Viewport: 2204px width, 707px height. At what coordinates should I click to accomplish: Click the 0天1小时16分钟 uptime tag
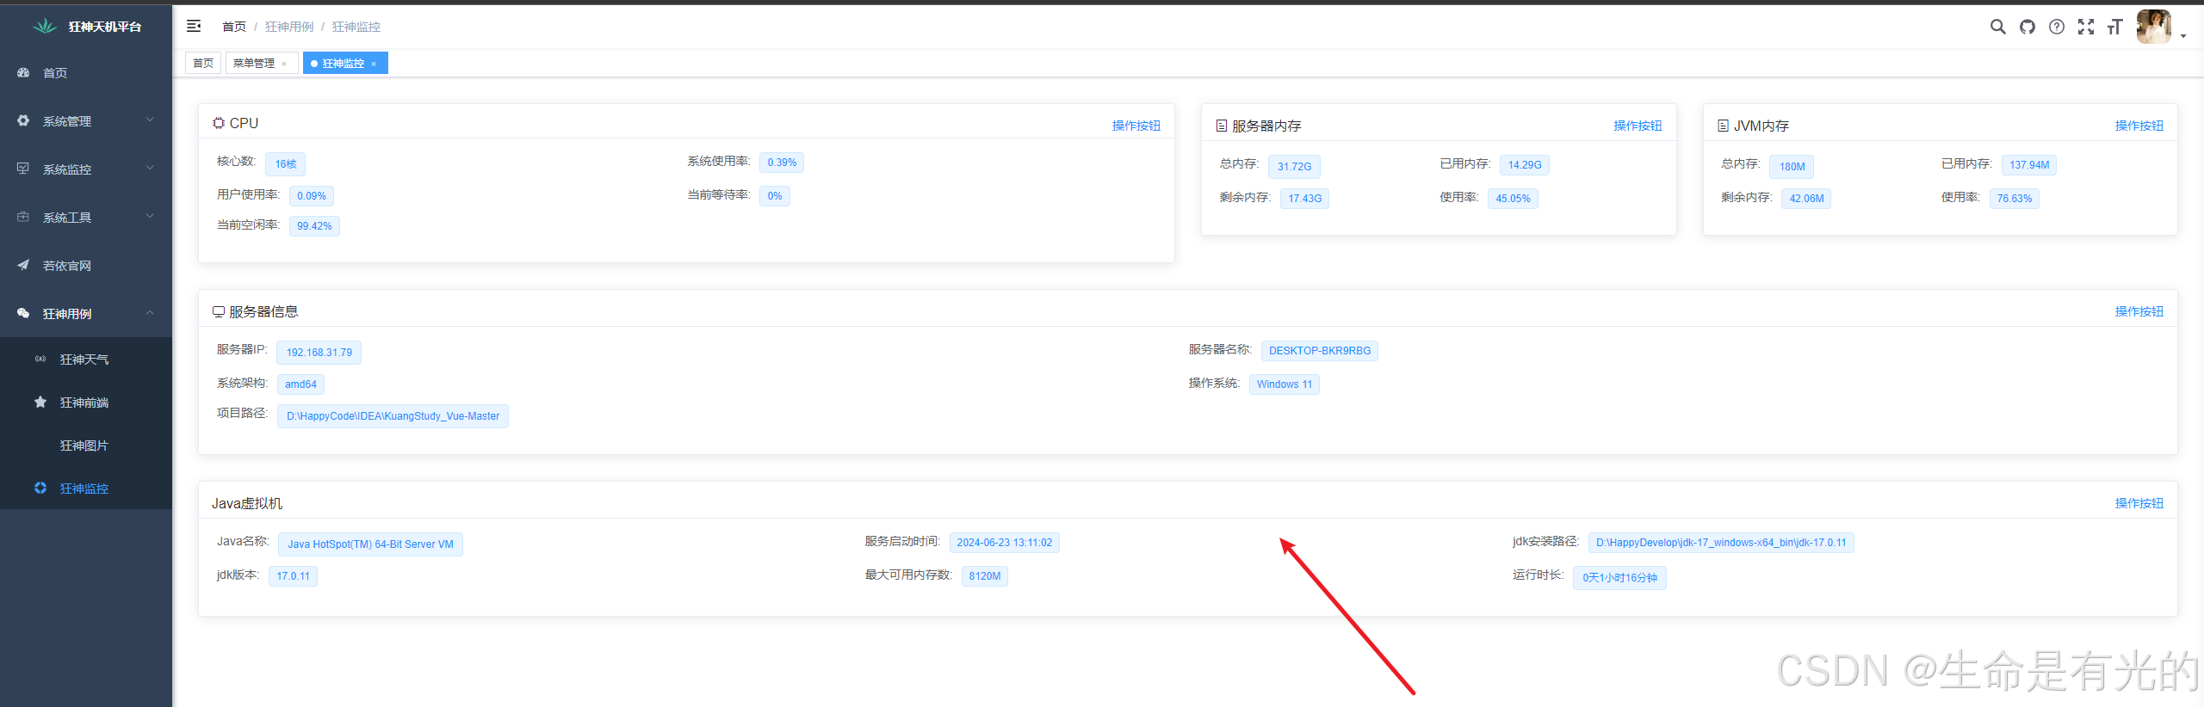1619,578
